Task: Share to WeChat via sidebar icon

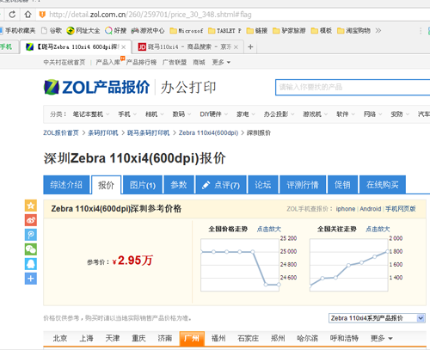Action: point(31,249)
